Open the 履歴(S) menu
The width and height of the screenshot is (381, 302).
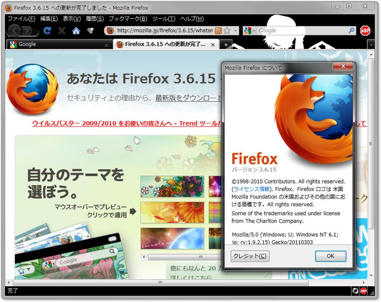(95, 19)
